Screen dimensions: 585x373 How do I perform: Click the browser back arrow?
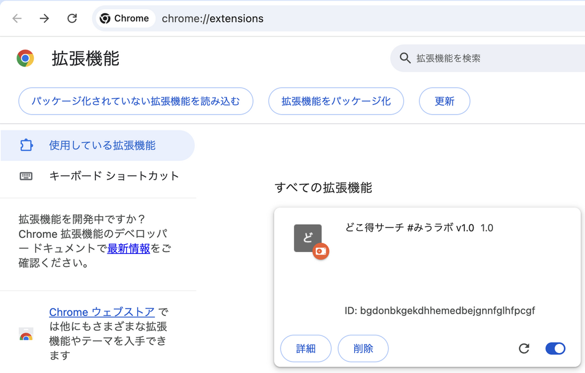pos(17,18)
